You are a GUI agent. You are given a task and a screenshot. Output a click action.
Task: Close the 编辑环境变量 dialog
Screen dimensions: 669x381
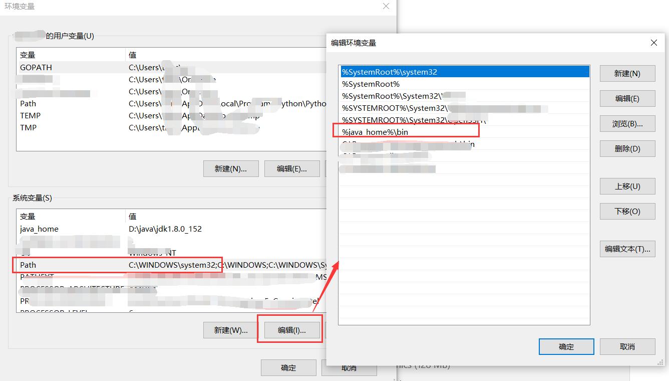tap(653, 43)
